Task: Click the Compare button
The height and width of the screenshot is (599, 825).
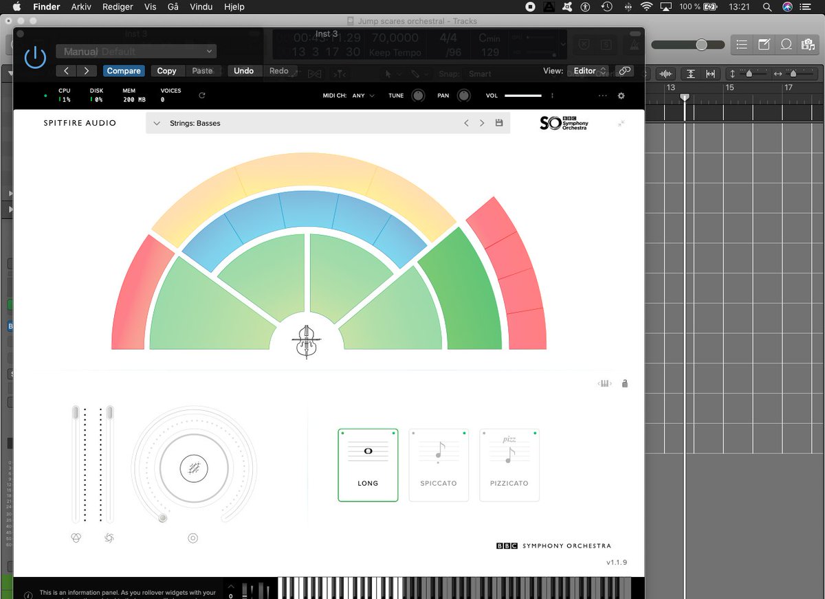Action: 124,71
